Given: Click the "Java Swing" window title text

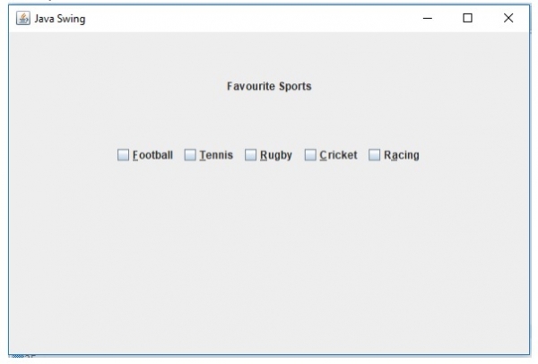Looking at the screenshot, I should pos(60,19).
